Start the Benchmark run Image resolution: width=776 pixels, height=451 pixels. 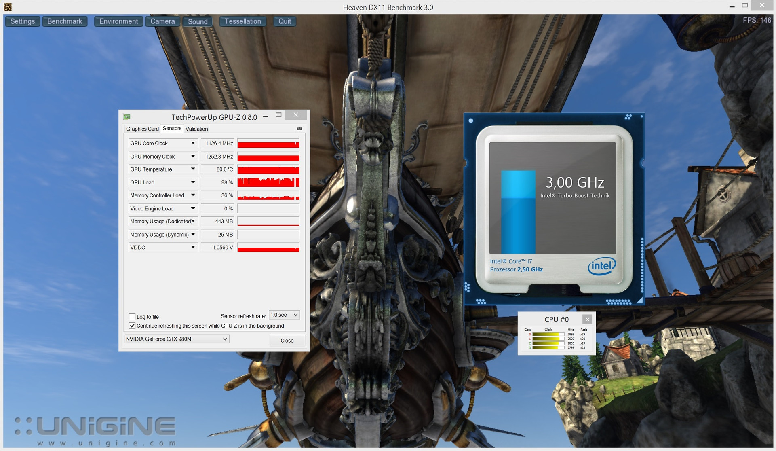point(65,21)
